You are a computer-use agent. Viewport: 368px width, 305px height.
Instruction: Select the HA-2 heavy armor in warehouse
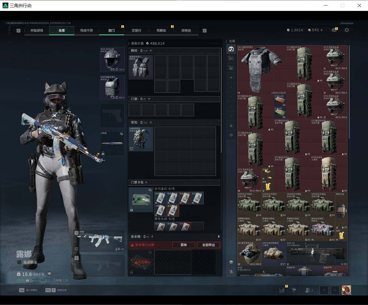[x=262, y=70]
